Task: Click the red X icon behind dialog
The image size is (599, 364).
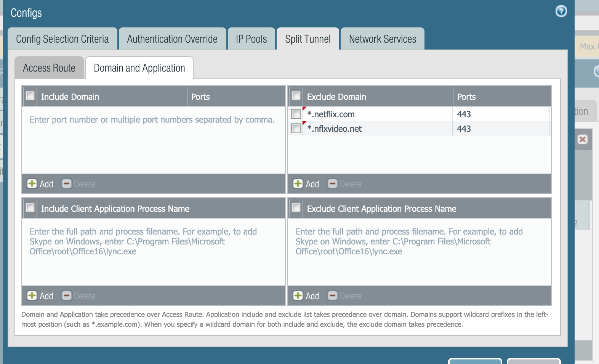Action: pos(582,139)
